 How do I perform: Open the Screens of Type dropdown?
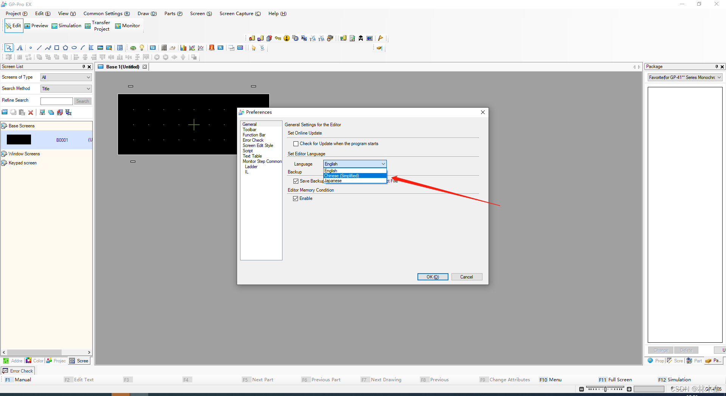(66, 77)
